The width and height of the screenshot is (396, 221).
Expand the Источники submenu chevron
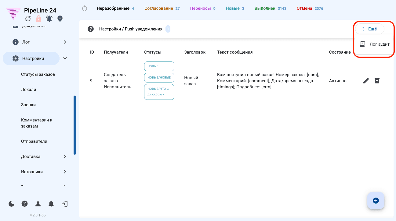click(x=65, y=172)
